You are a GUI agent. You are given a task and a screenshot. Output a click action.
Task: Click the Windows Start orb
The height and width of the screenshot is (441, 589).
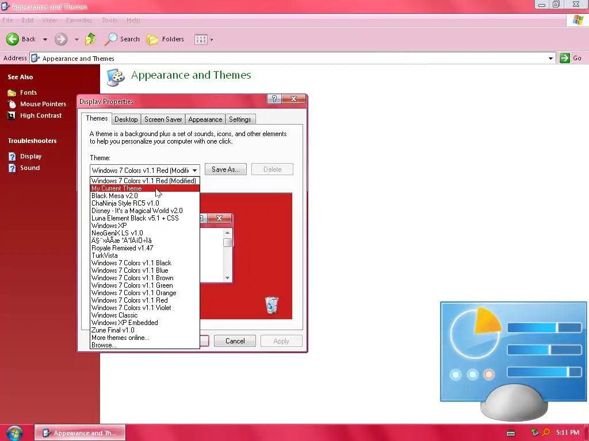click(14, 433)
